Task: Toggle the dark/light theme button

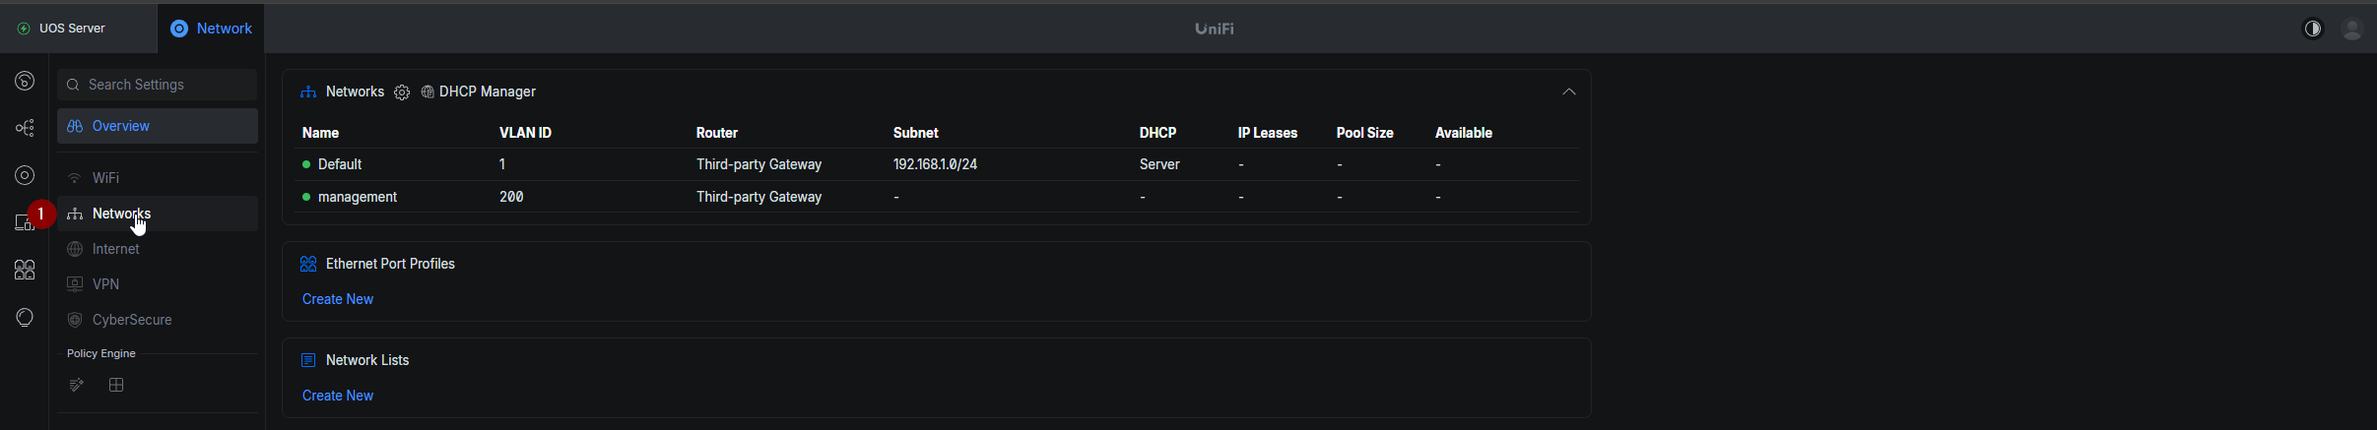Action: coord(2313,30)
